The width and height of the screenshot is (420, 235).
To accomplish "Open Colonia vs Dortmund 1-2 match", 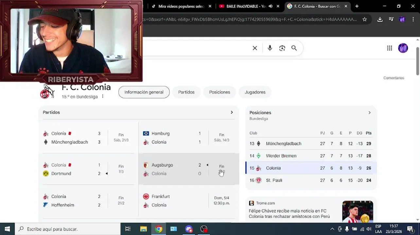I will pyautogui.click(x=88, y=169).
